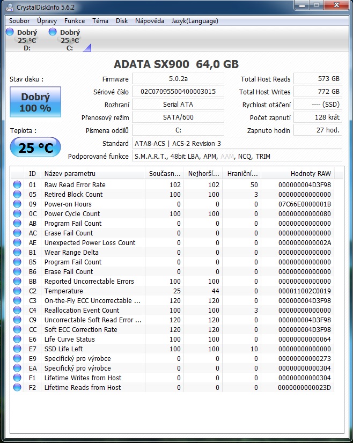Image resolution: width=353 pixels, height=443 pixels.
Task: Minimize the CrystalDiskInfo window
Action: click(302, 5)
